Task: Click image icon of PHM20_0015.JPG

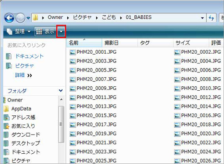Action: pos(73,116)
